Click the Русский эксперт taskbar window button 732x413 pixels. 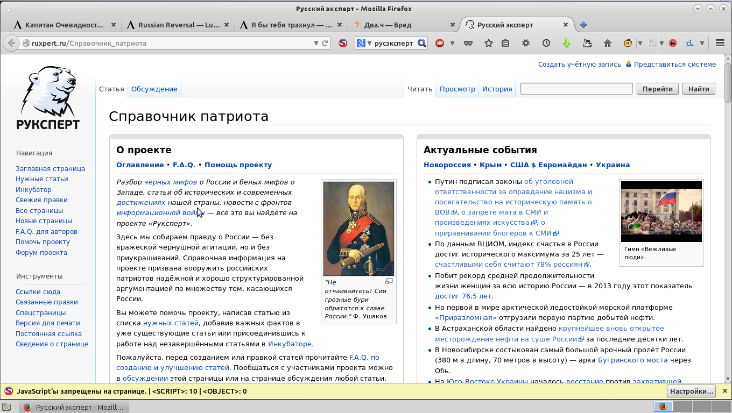(74, 407)
